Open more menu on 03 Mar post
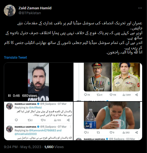This screenshot has height=153, width=147. (x=139, y=139)
